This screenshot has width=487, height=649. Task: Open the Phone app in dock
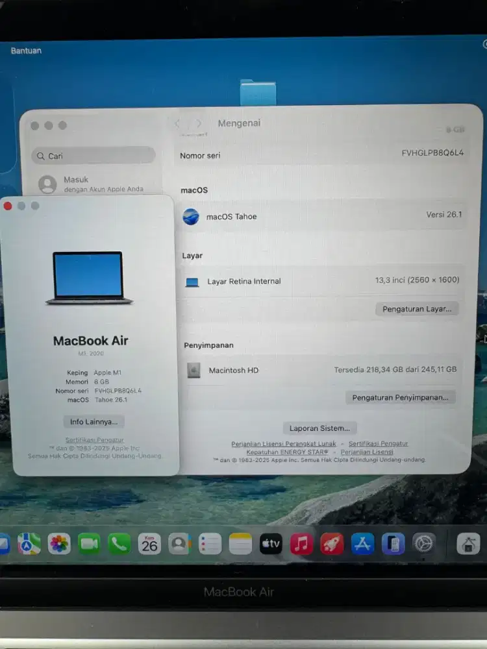point(119,543)
